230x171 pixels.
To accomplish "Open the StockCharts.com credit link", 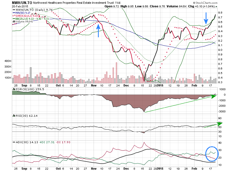I will pyautogui.click(x=205, y=3).
